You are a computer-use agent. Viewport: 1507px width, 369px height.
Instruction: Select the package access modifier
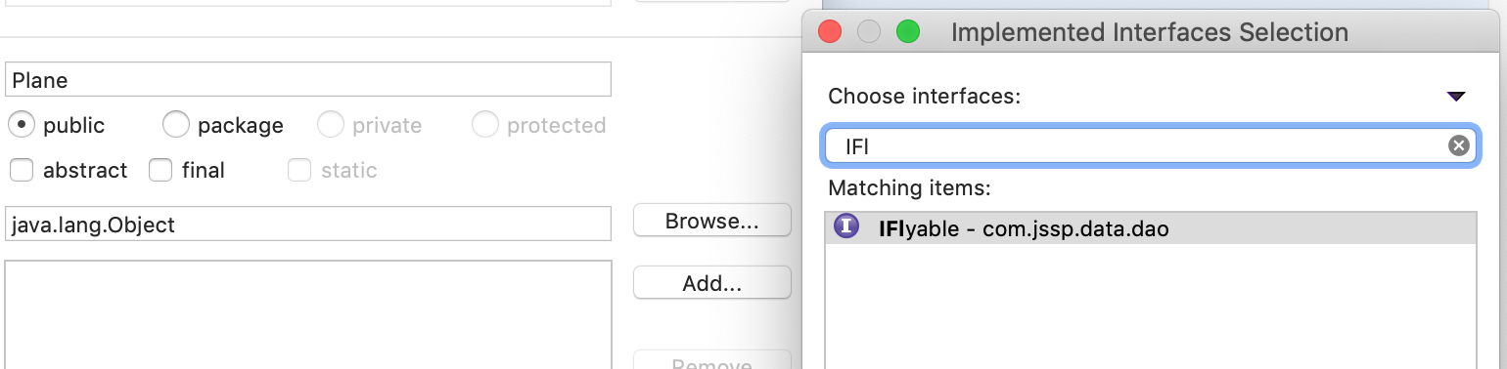point(176,125)
